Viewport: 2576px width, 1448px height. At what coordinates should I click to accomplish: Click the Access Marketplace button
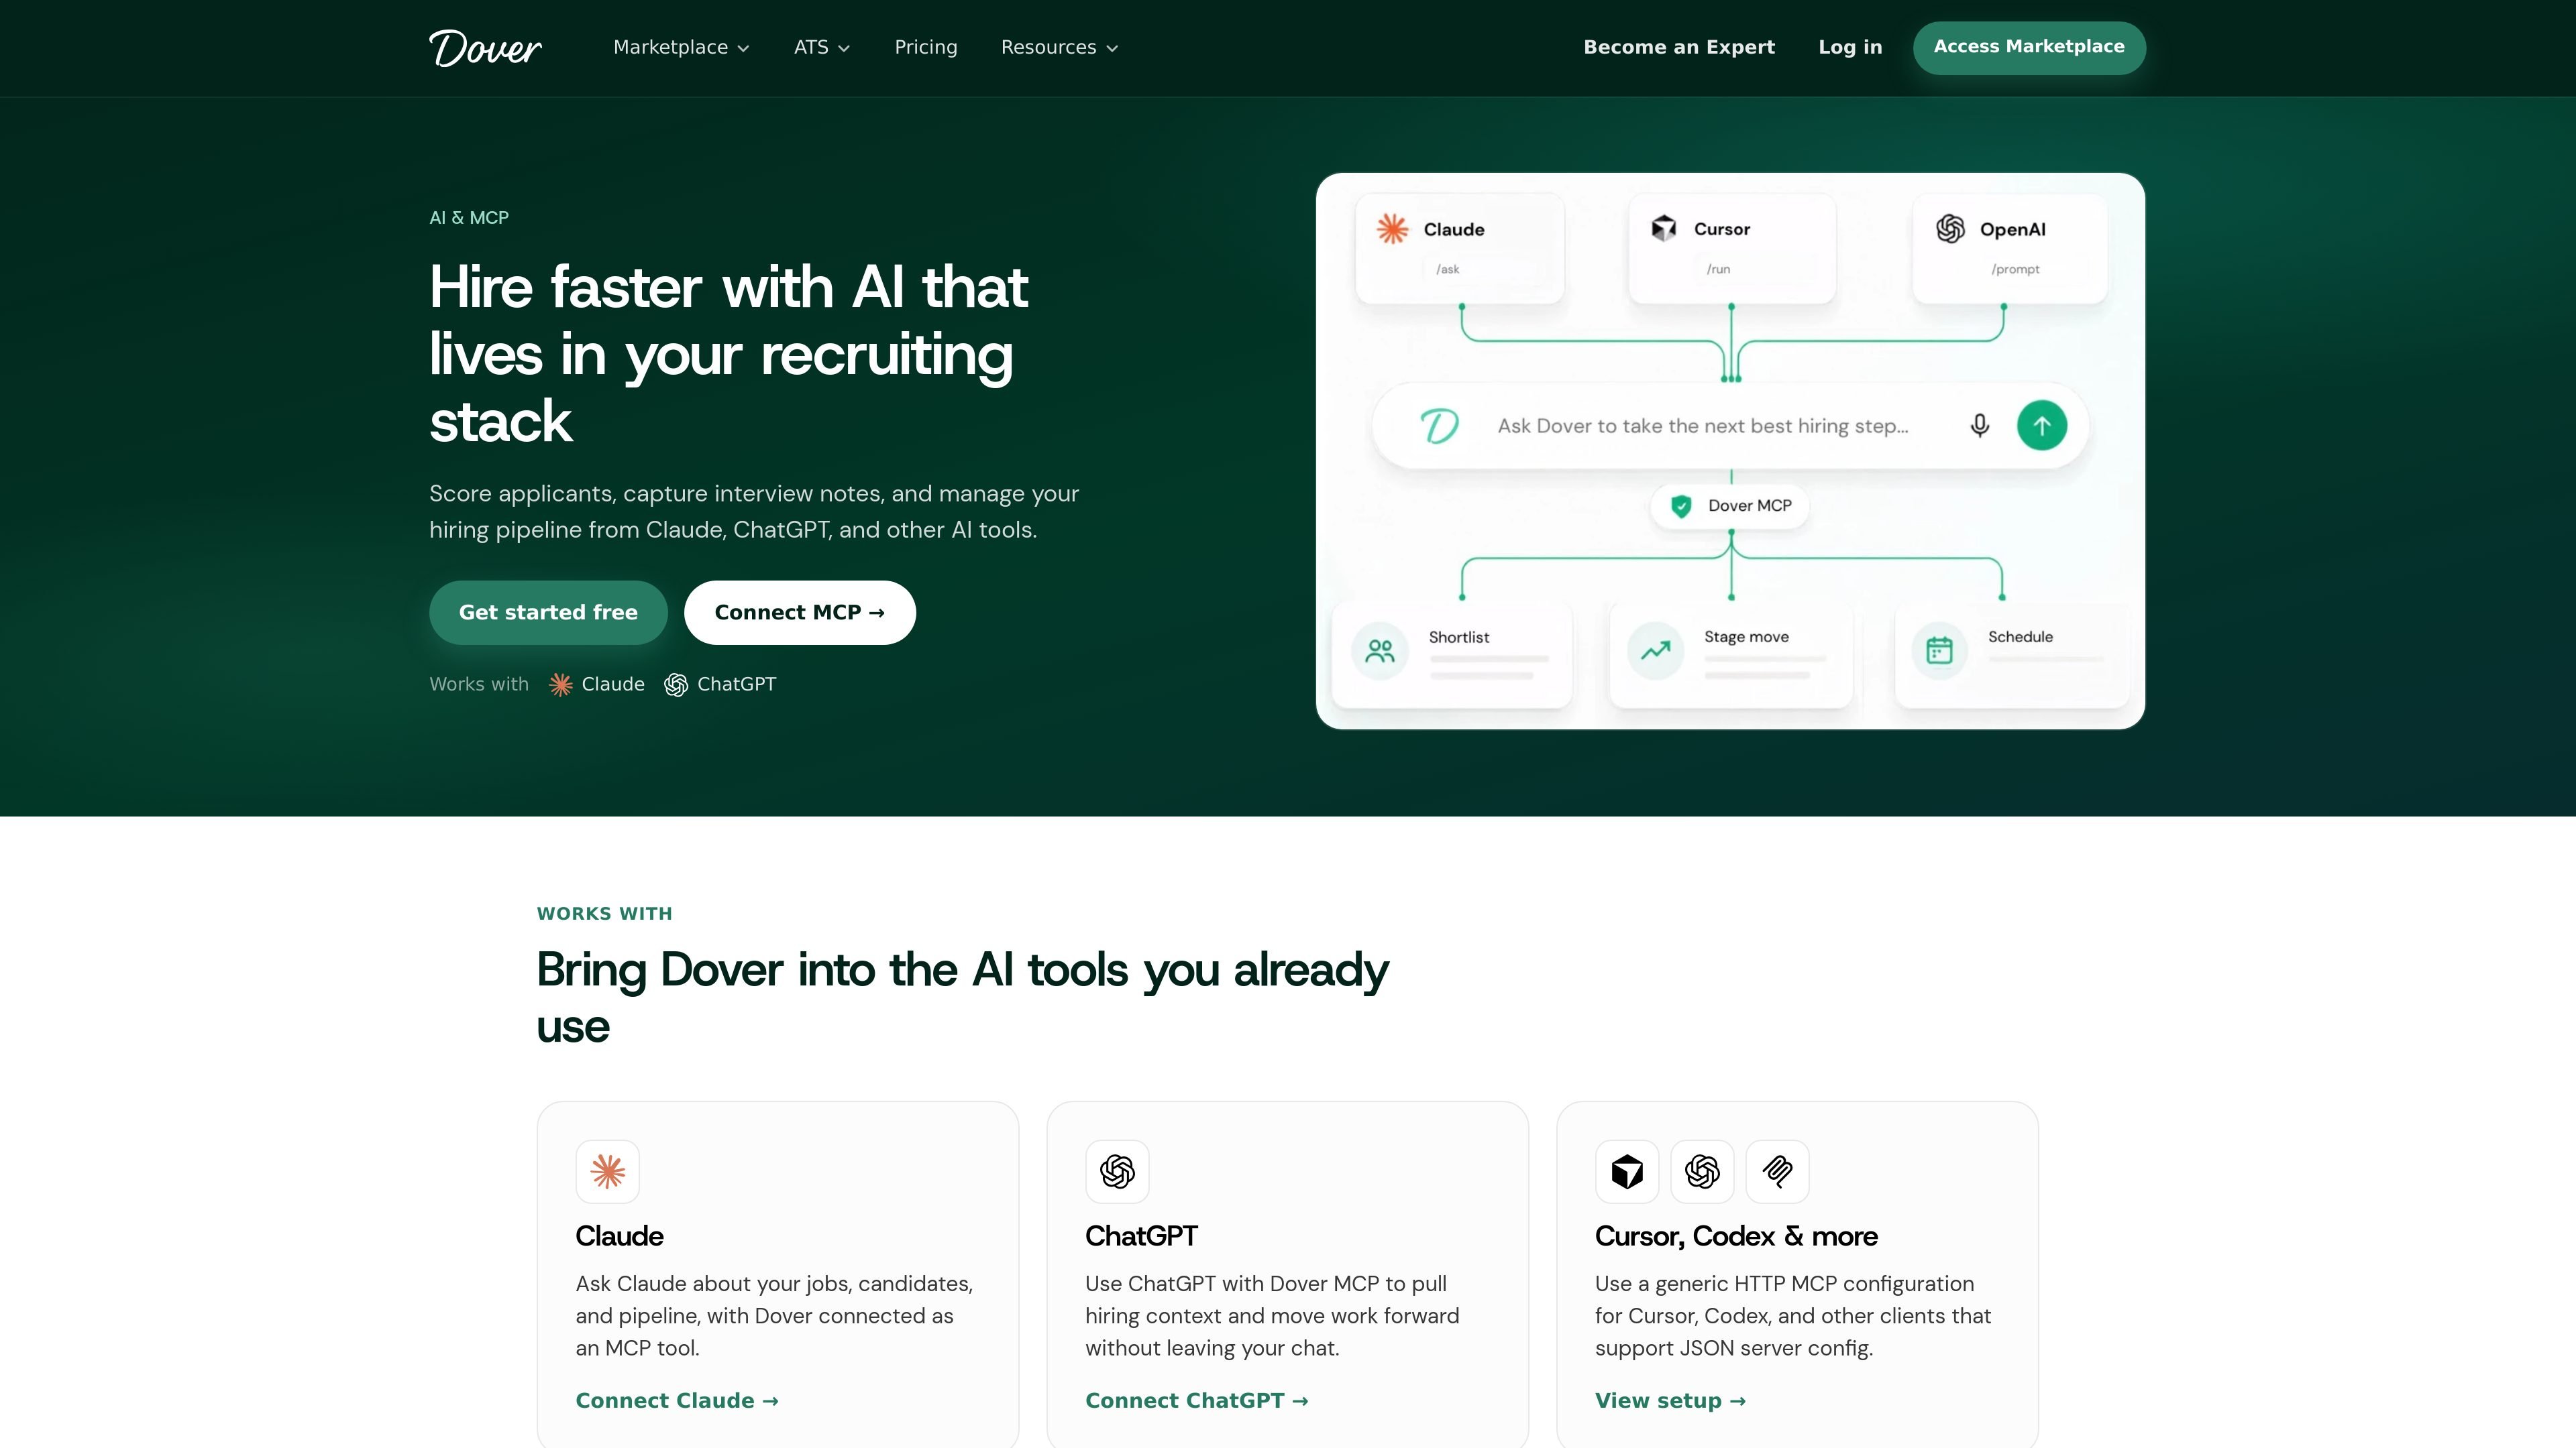click(x=2029, y=47)
